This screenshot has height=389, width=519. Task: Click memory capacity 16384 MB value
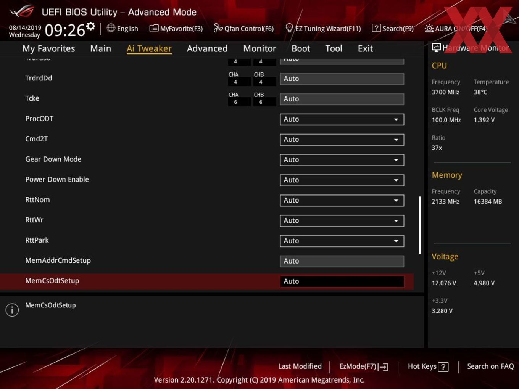(x=488, y=201)
